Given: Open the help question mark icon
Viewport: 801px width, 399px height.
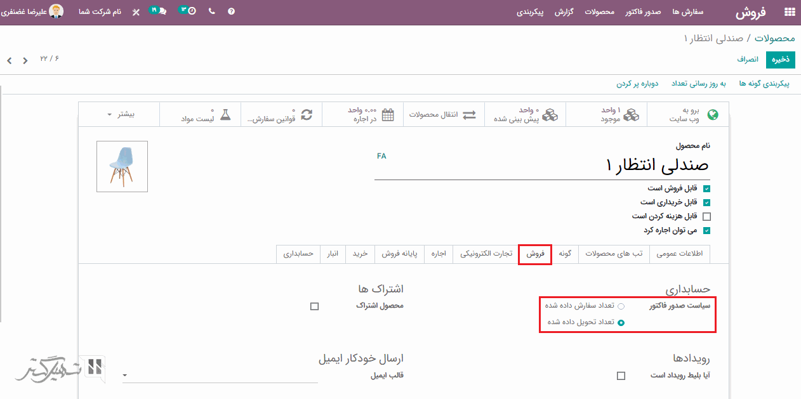Looking at the screenshot, I should 232,11.
